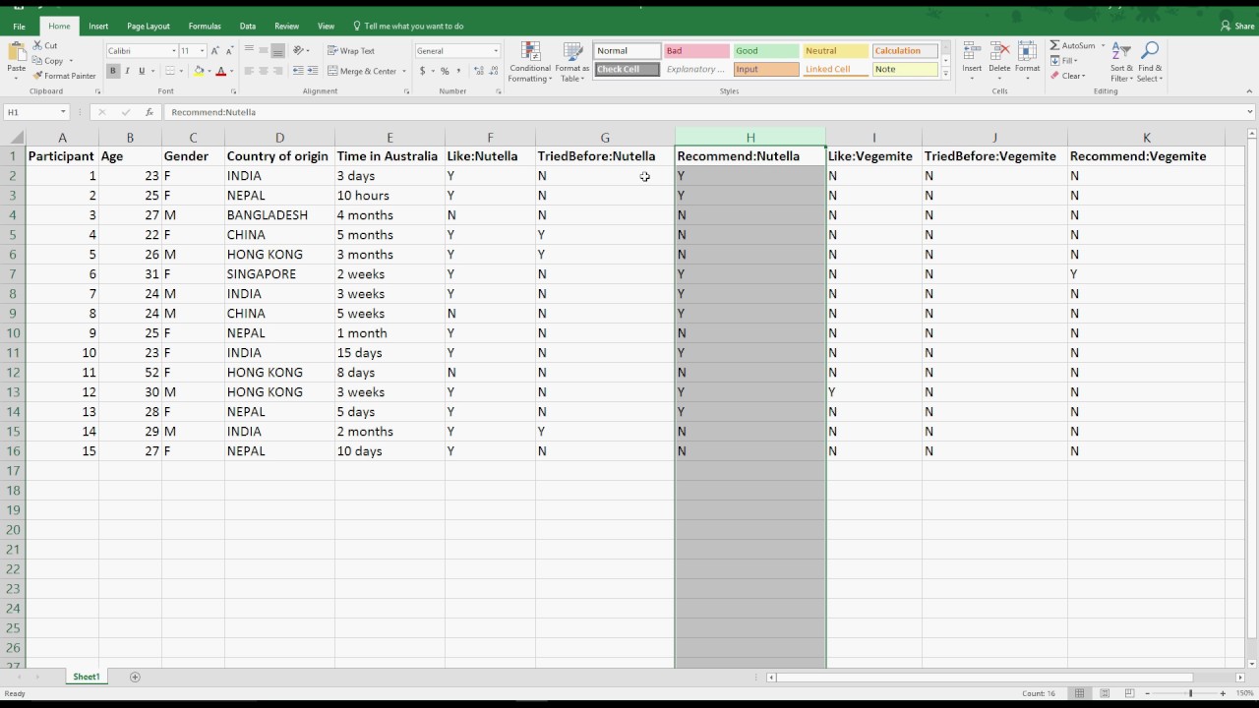Toggle Underline formatting
This screenshot has width=1259, height=708.
[x=142, y=71]
